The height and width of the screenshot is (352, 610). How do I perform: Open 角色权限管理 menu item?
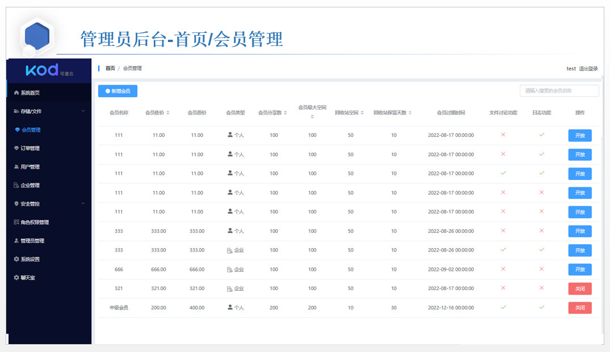pyautogui.click(x=49, y=222)
